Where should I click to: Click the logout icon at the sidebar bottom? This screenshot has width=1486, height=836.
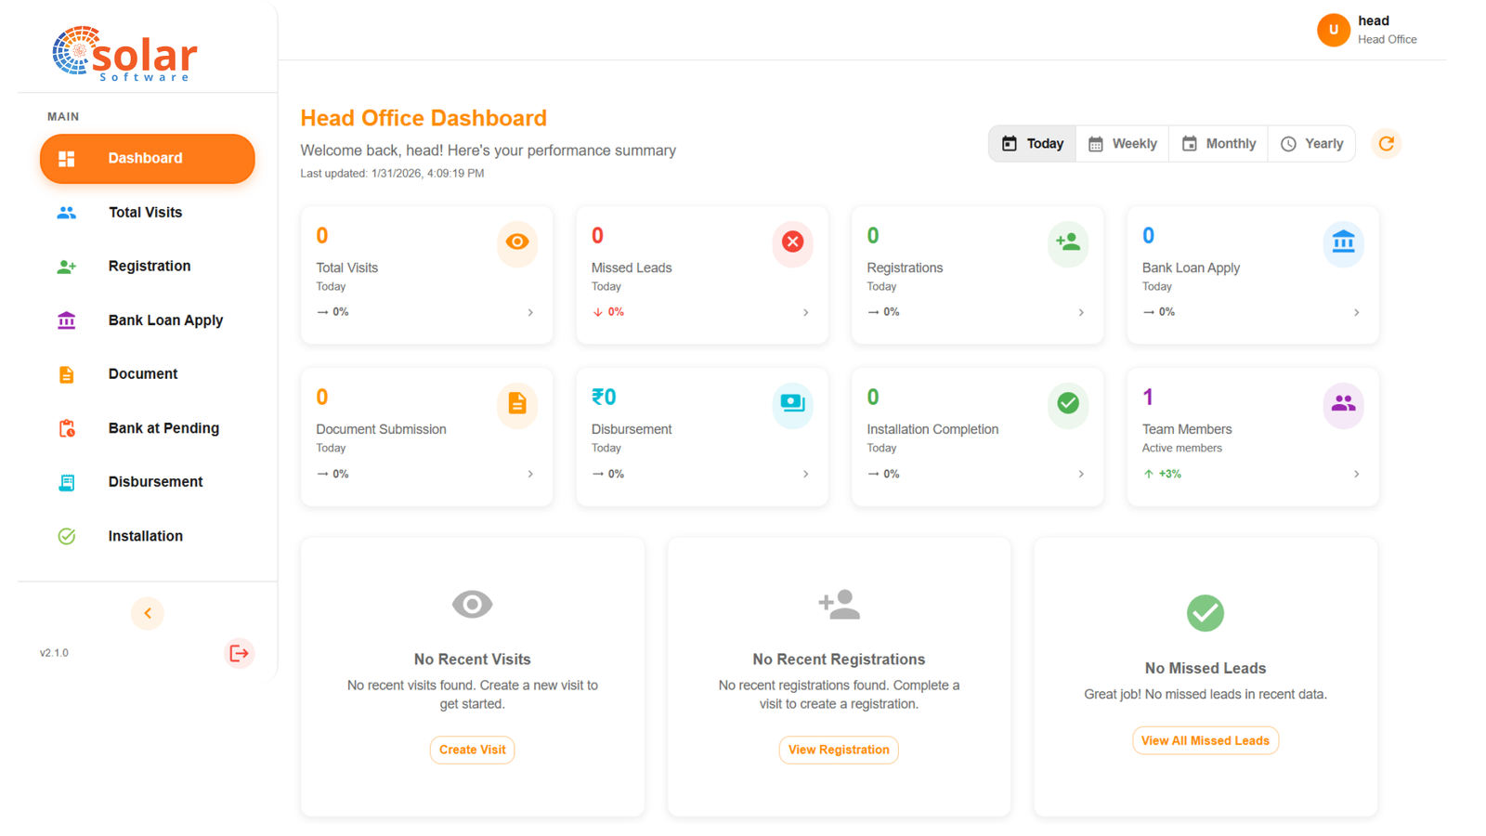(239, 653)
